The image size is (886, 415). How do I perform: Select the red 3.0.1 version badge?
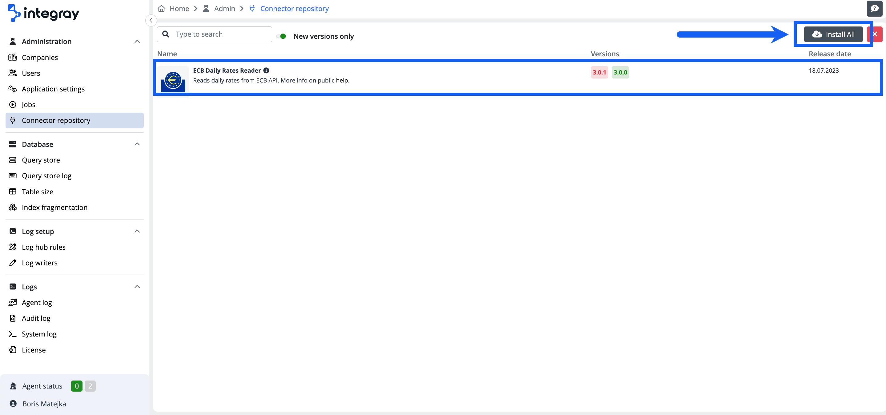599,72
